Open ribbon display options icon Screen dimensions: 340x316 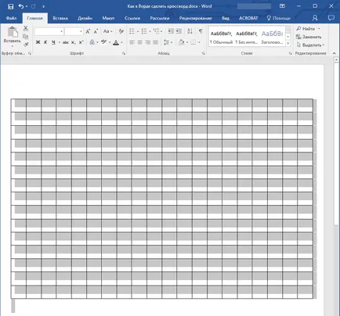tap(282, 6)
